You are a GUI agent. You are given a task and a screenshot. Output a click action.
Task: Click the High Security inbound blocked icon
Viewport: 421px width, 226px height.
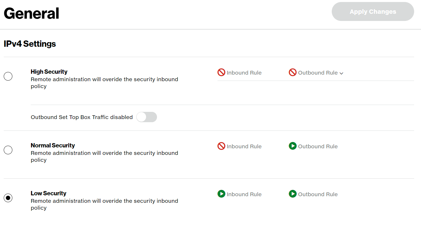[x=221, y=73]
